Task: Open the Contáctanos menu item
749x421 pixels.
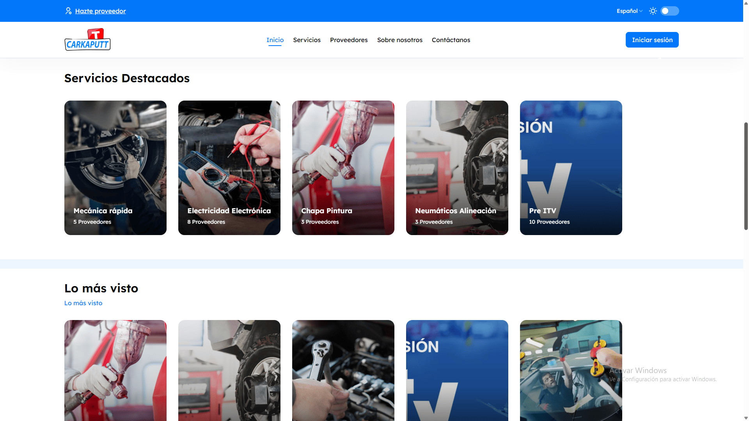Action: tap(451, 40)
